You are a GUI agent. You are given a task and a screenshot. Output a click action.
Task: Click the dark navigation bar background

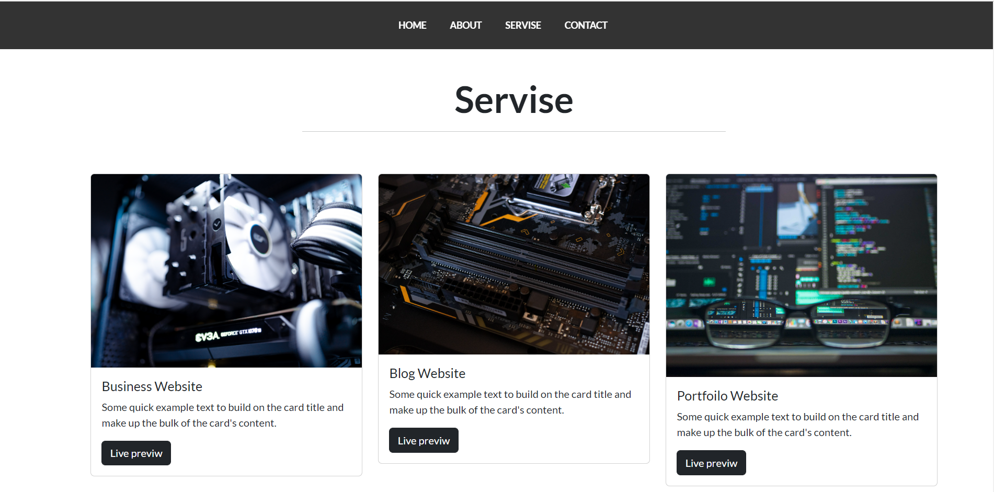pyautogui.click(x=209, y=25)
